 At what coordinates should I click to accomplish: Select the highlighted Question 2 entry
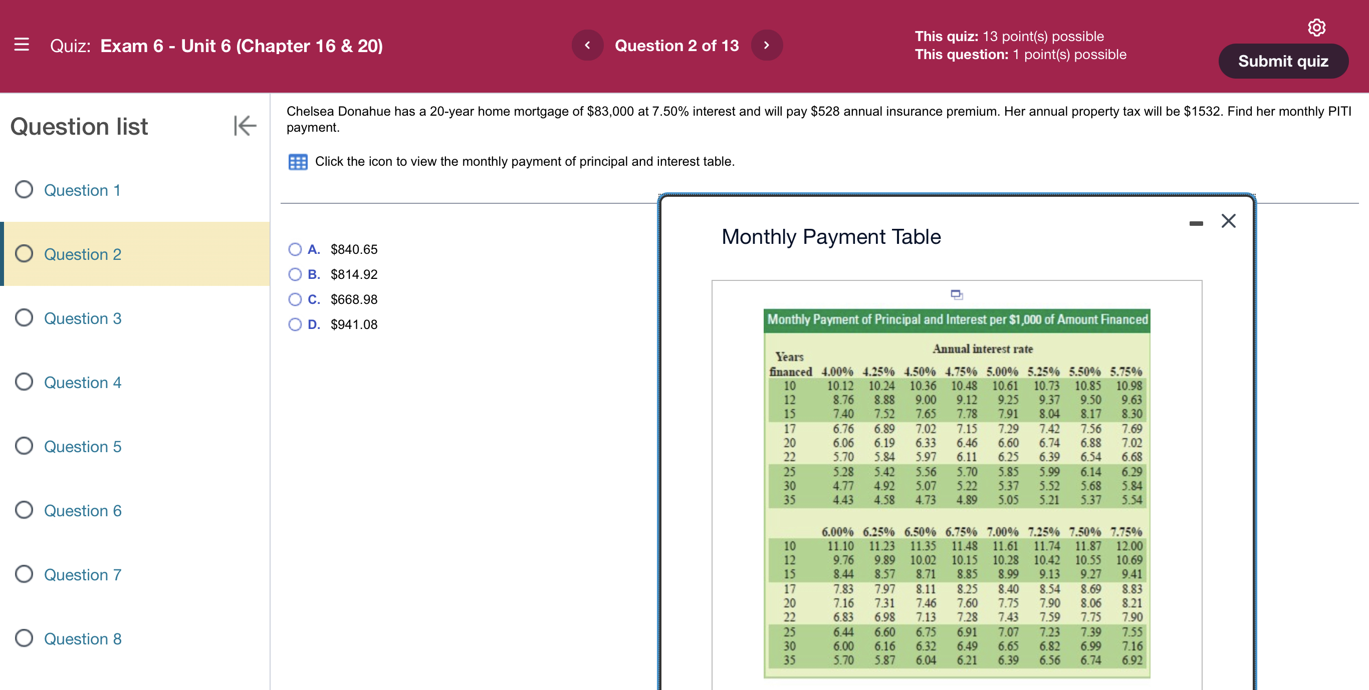82,254
